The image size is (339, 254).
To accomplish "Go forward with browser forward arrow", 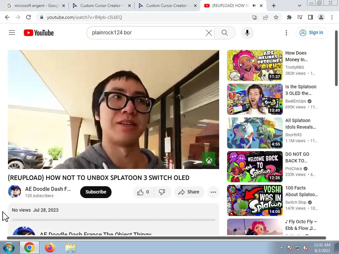I will (x=18, y=17).
